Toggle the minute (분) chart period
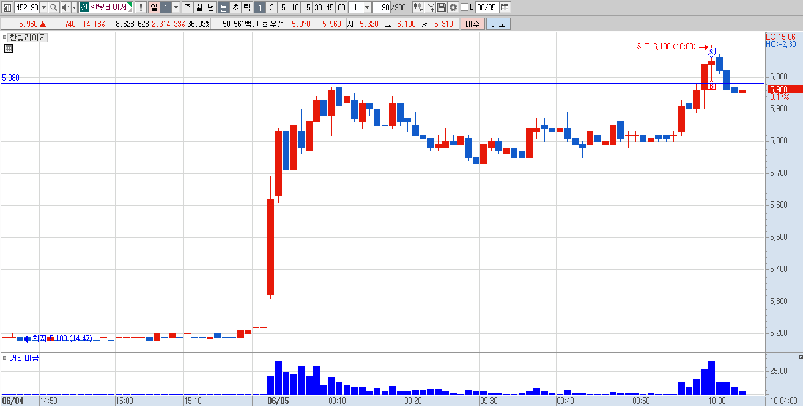 [x=224, y=7]
